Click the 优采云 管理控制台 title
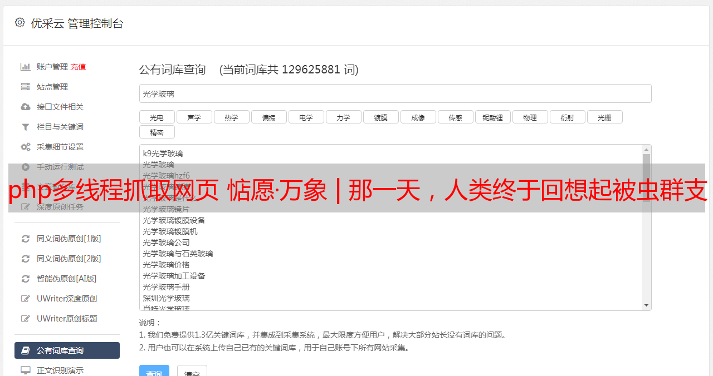Viewport: 713px width, 376px height. pos(77,23)
